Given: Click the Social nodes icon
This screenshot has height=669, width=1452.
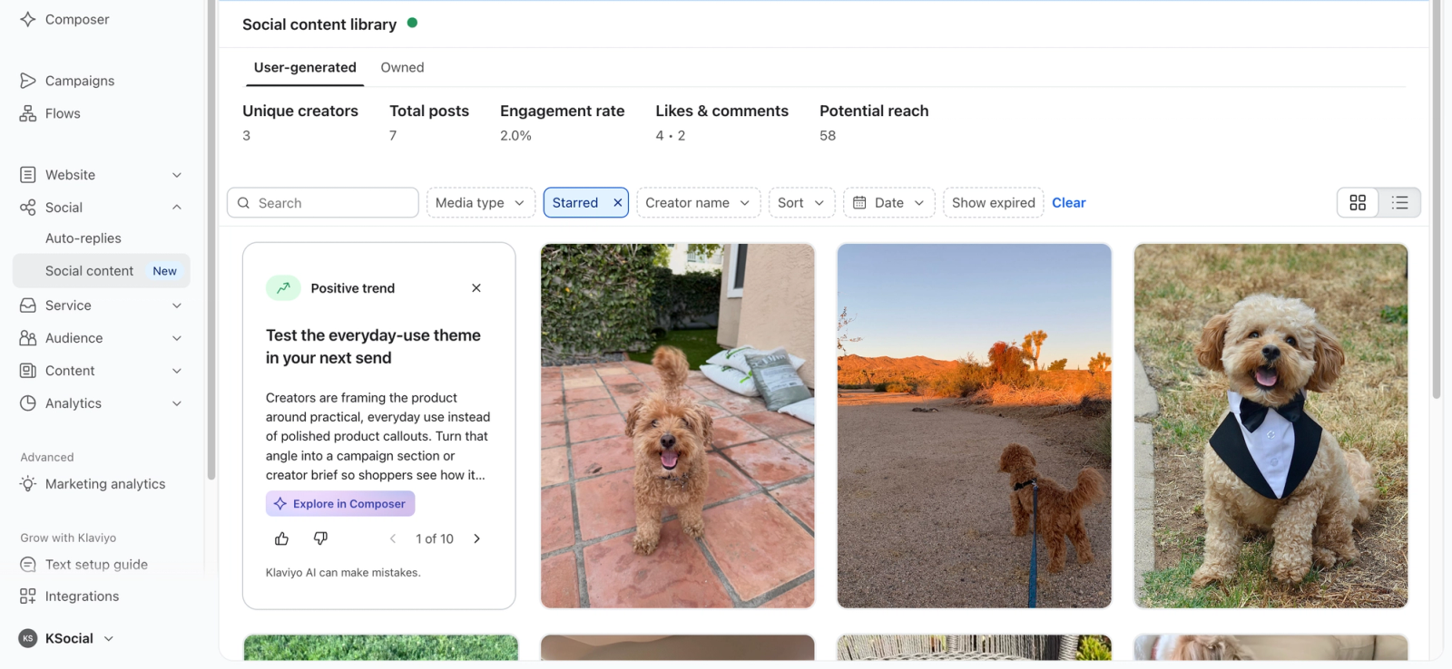Looking at the screenshot, I should point(28,208).
